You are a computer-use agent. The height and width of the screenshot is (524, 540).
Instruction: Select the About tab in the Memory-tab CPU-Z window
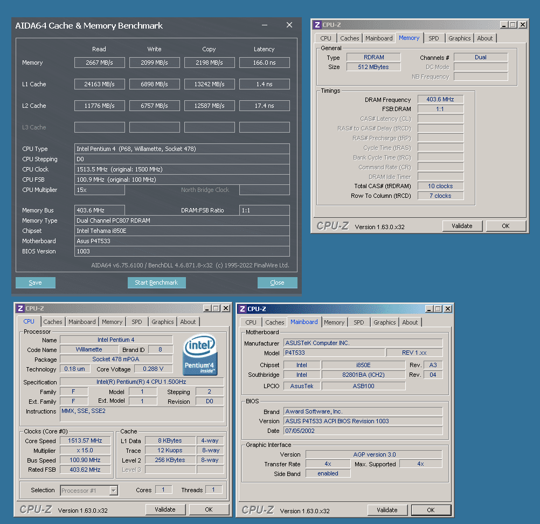coord(485,38)
